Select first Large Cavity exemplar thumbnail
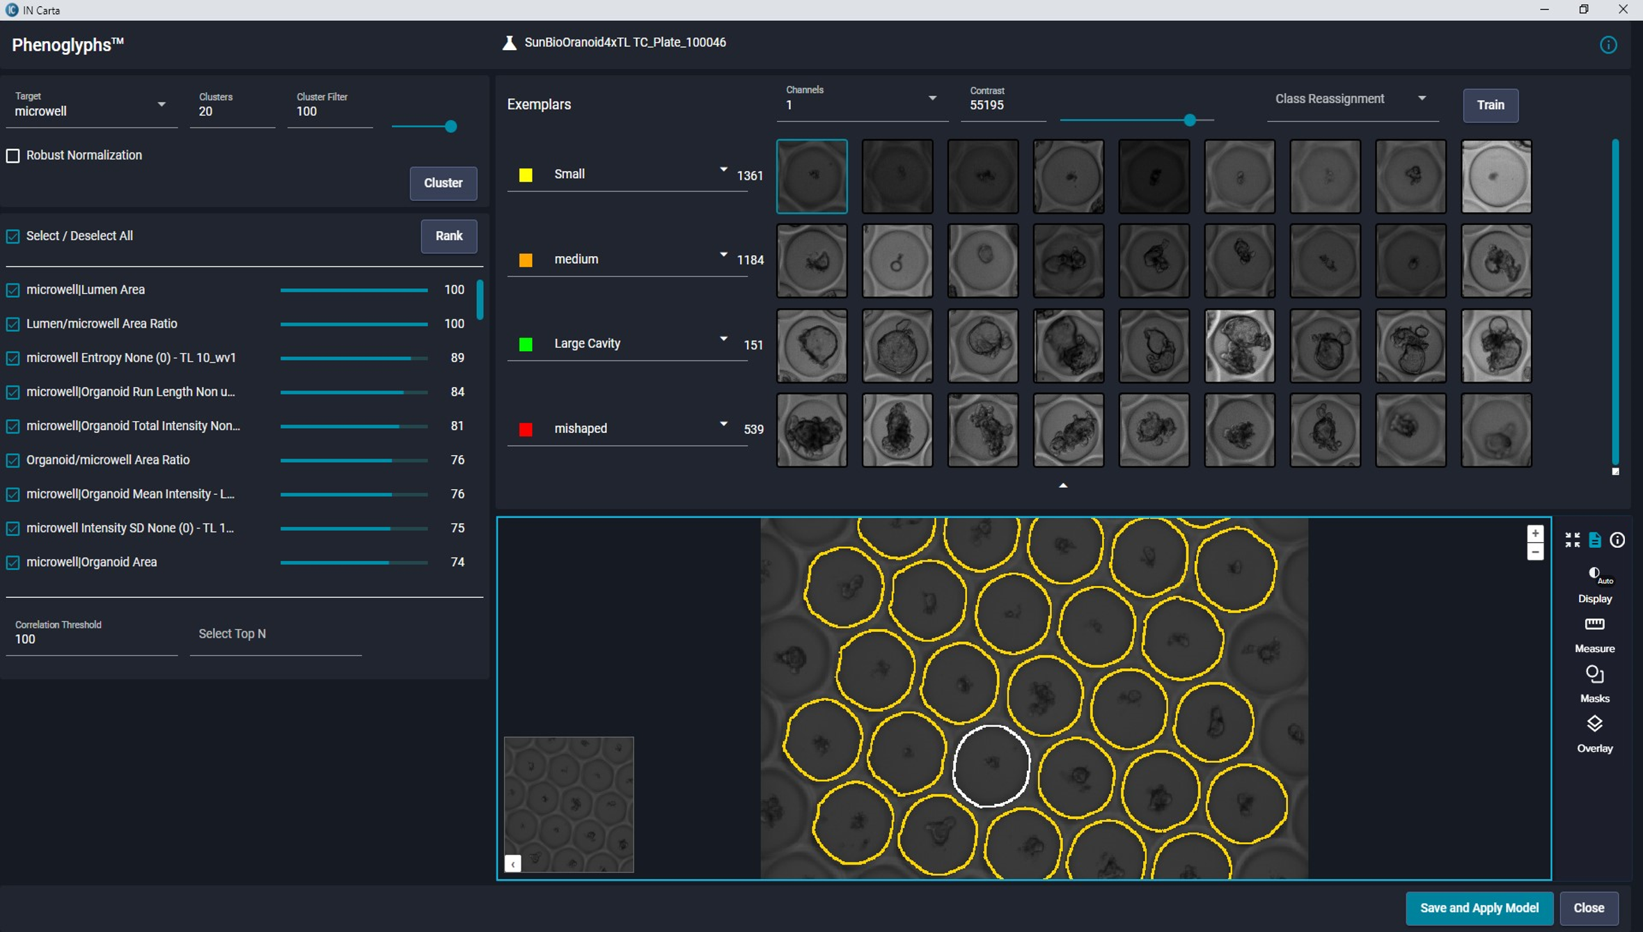The image size is (1643, 932). pyautogui.click(x=812, y=346)
